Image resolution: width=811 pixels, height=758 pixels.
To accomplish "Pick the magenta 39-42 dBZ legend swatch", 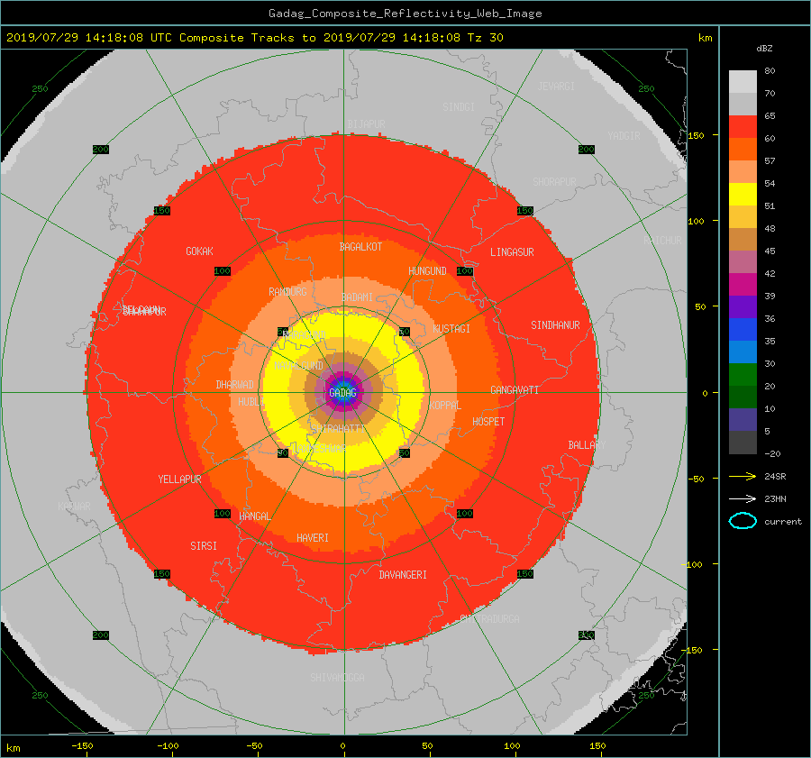I will coord(743,284).
